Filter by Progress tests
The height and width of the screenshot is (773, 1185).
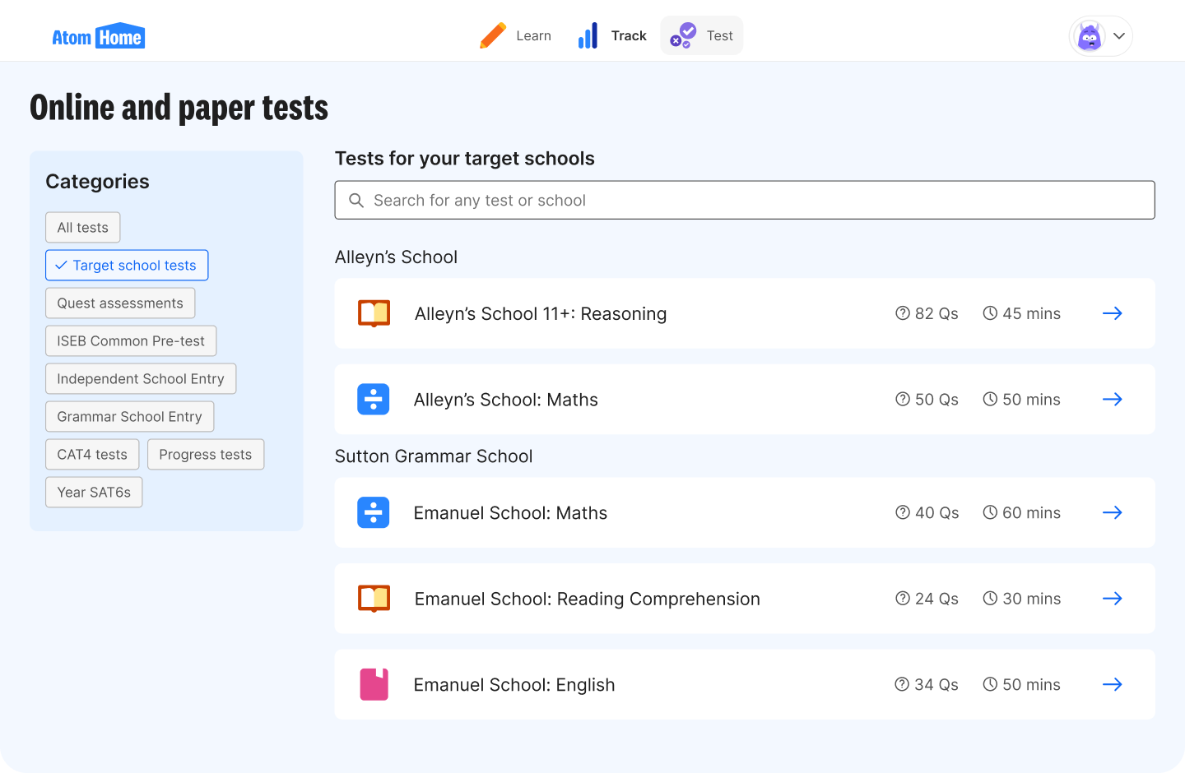(206, 455)
